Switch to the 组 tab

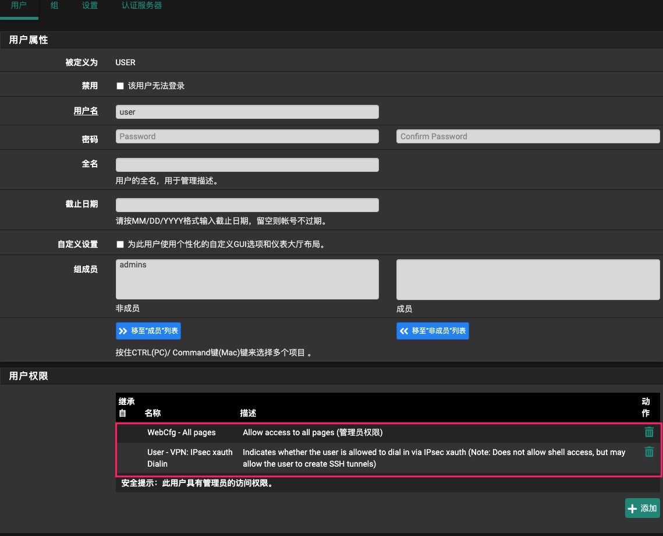point(54,6)
